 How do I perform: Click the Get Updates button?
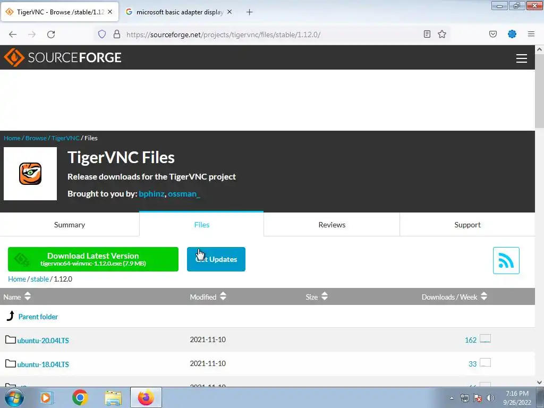point(216,259)
